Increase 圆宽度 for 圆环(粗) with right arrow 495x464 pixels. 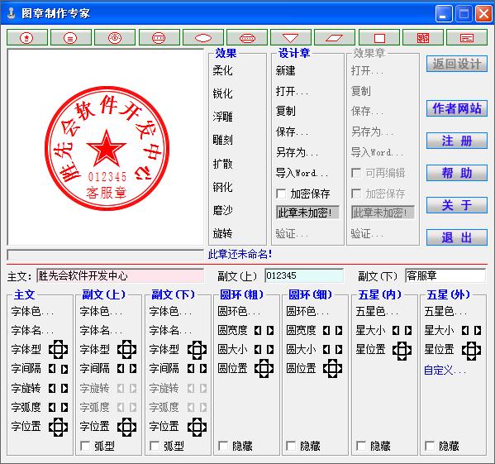[270, 330]
